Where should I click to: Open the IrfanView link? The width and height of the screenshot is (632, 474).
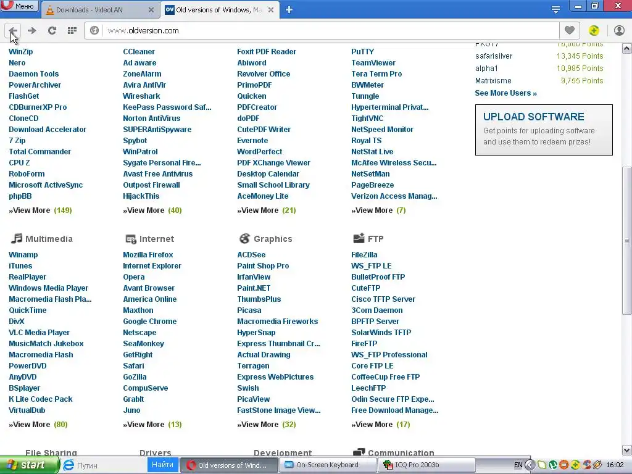[x=254, y=277]
